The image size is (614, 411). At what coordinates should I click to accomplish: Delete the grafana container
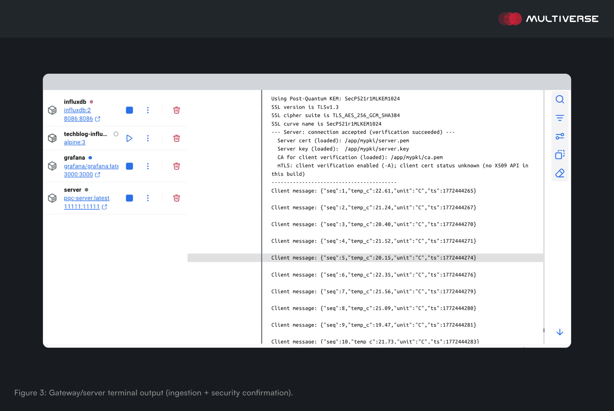tap(177, 166)
